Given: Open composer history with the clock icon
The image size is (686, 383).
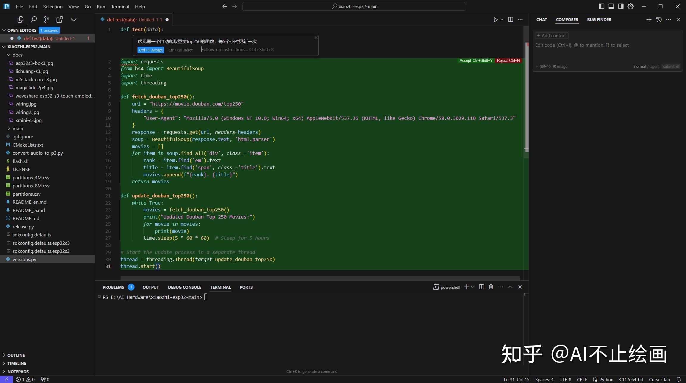Looking at the screenshot, I should pos(659,19).
